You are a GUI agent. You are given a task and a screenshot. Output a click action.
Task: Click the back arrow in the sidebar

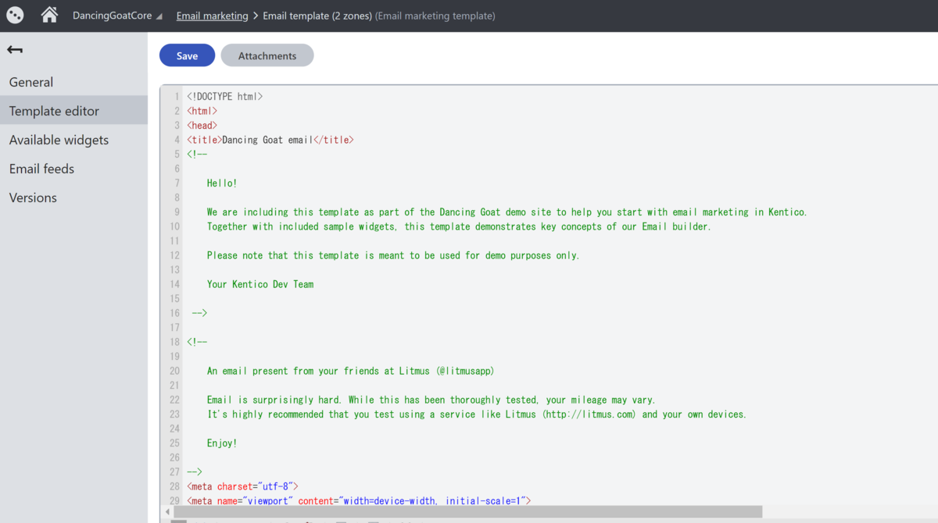coord(15,50)
